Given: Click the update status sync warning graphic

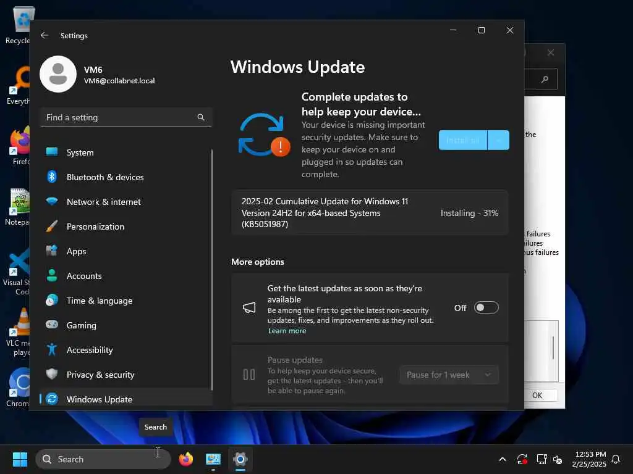Looking at the screenshot, I should coord(264,135).
